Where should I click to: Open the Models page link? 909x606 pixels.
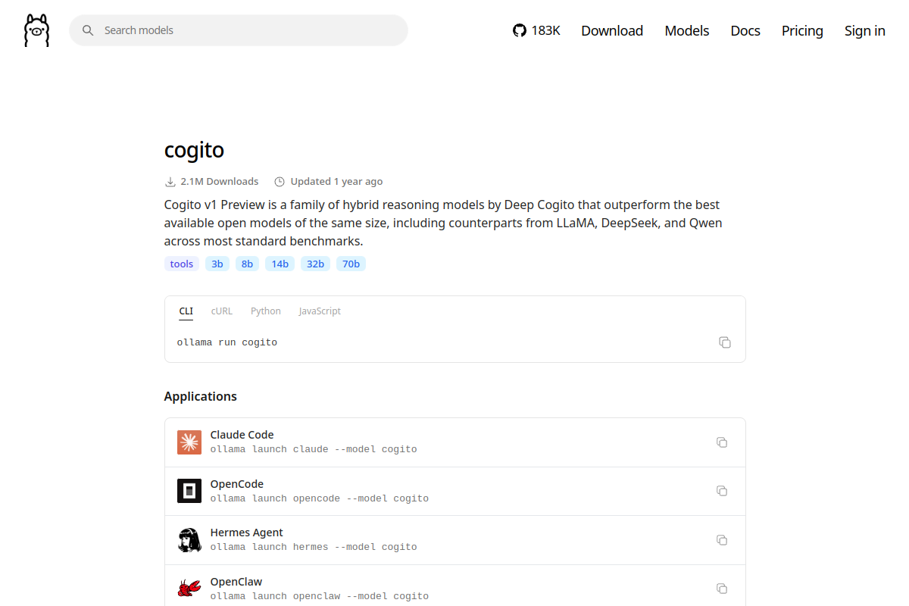687,30
